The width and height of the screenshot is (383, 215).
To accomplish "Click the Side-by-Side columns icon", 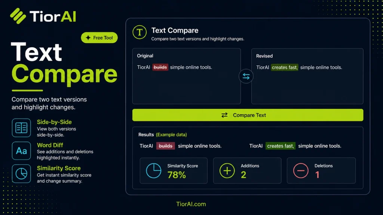I will click(21, 128).
